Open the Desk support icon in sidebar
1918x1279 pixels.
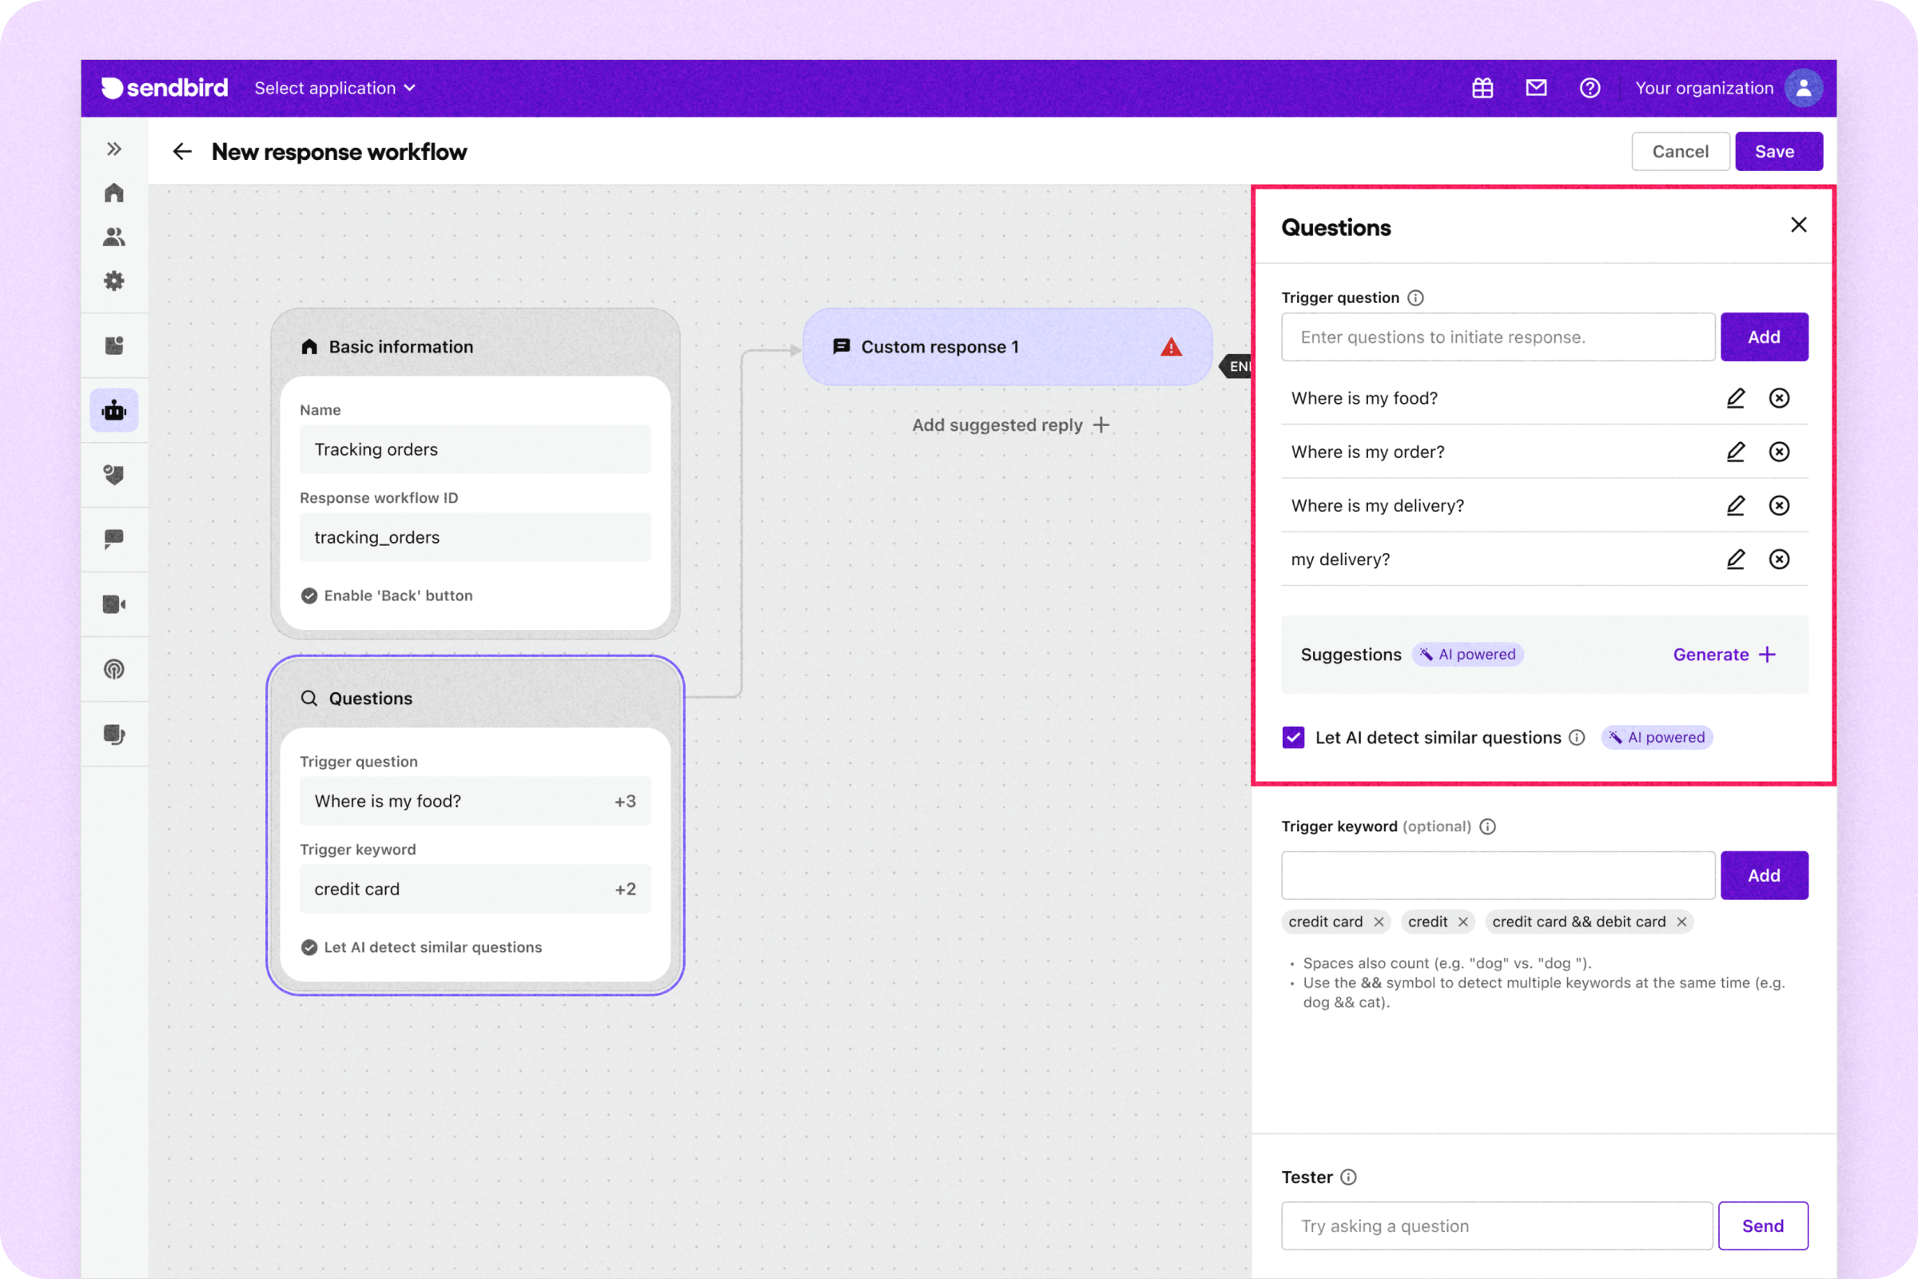114,733
